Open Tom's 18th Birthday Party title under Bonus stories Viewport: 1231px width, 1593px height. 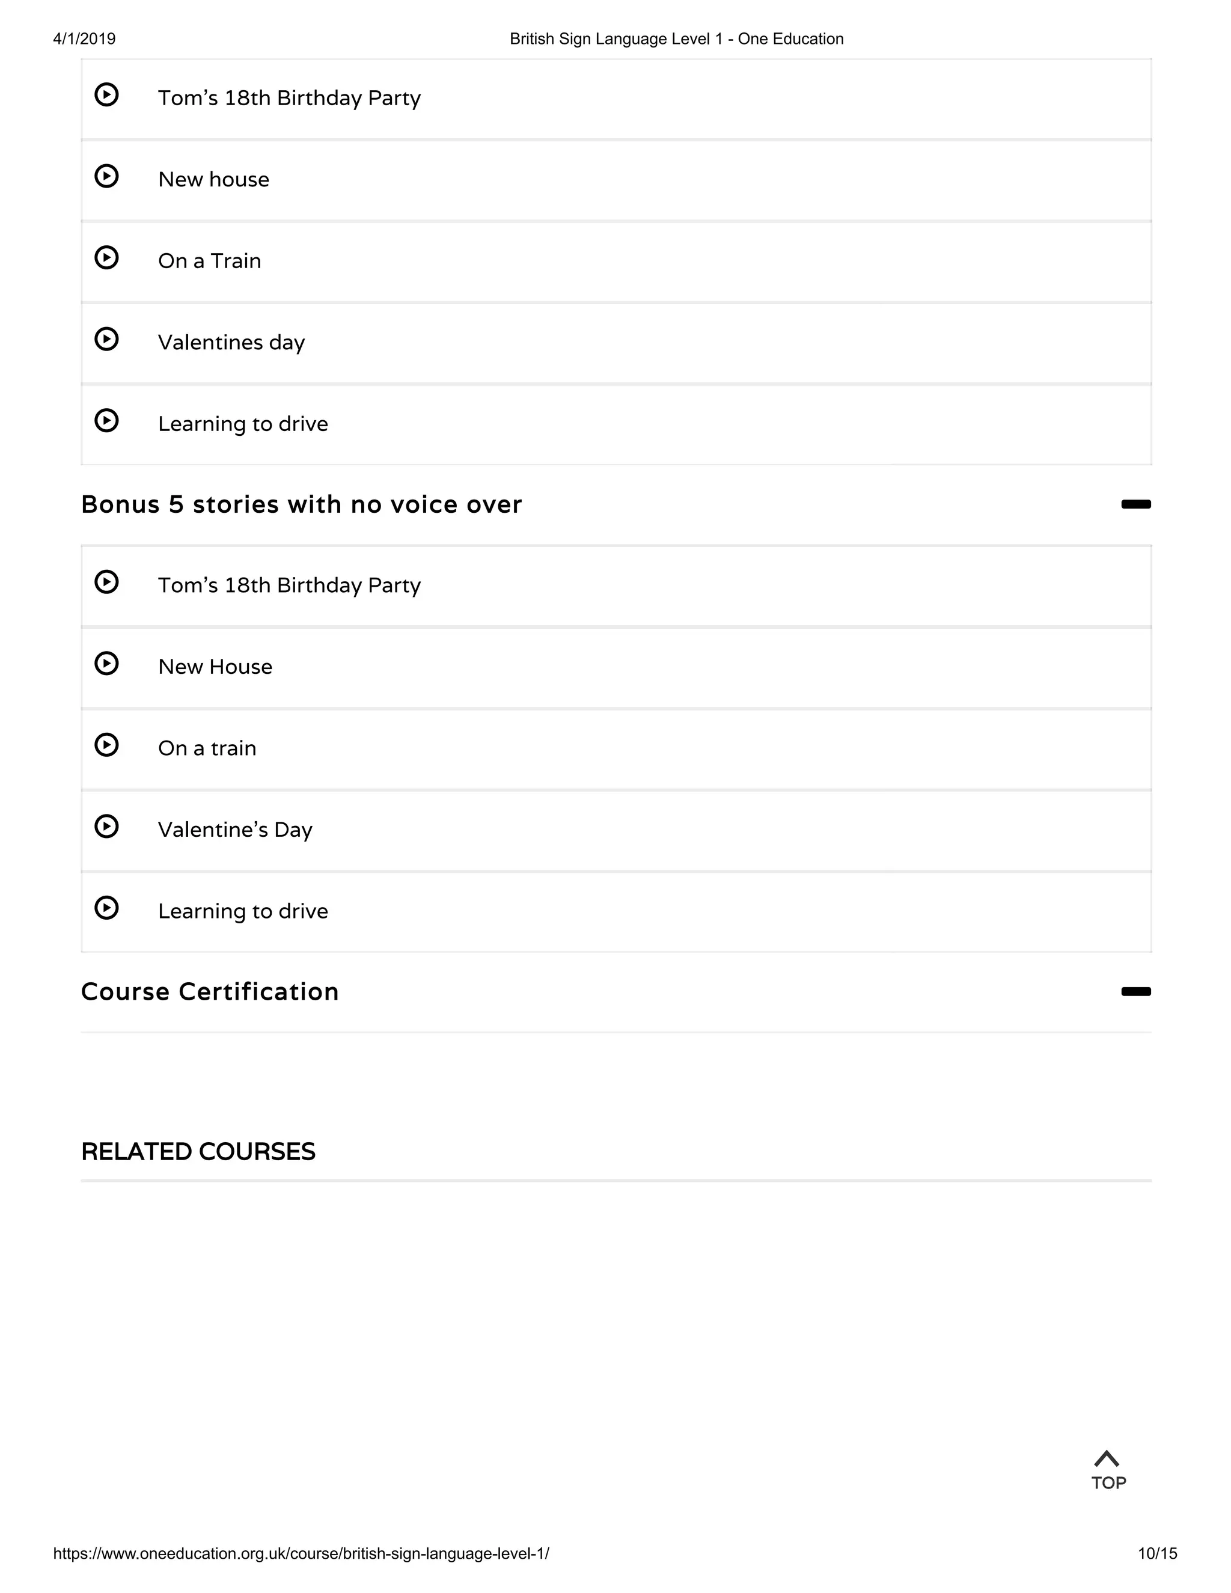289,585
